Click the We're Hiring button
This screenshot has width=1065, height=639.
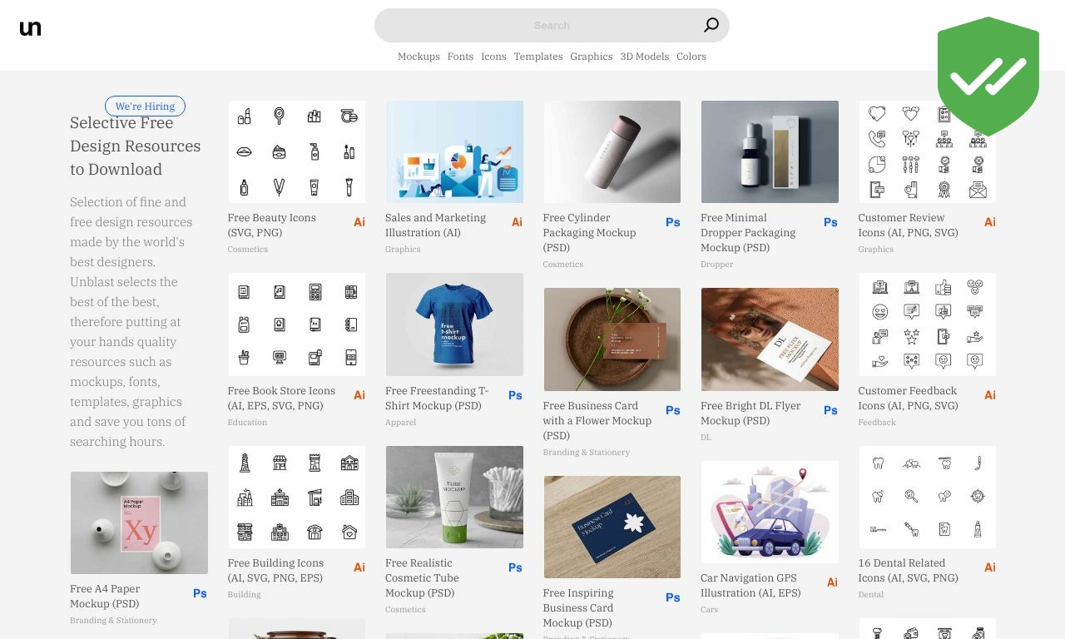click(145, 106)
